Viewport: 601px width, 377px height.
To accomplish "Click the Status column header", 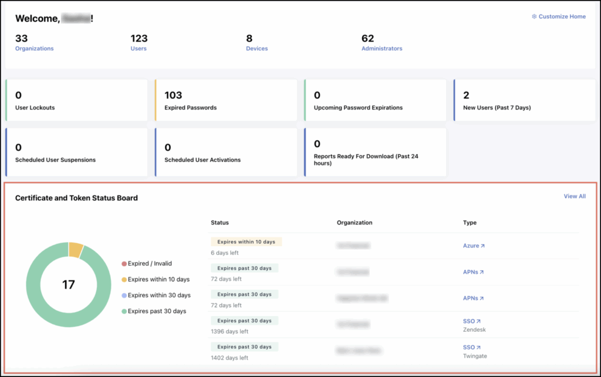I will tap(220, 223).
